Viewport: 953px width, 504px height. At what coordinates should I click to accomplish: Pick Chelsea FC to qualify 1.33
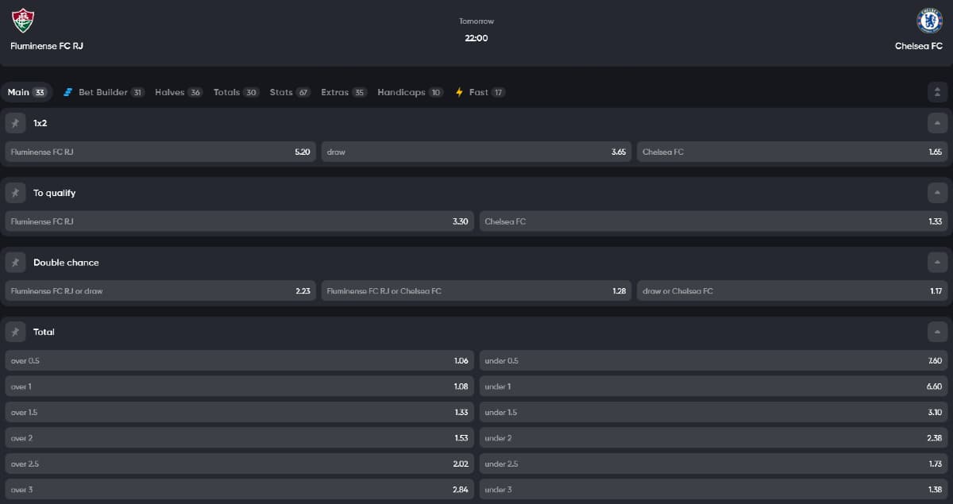[x=714, y=221]
